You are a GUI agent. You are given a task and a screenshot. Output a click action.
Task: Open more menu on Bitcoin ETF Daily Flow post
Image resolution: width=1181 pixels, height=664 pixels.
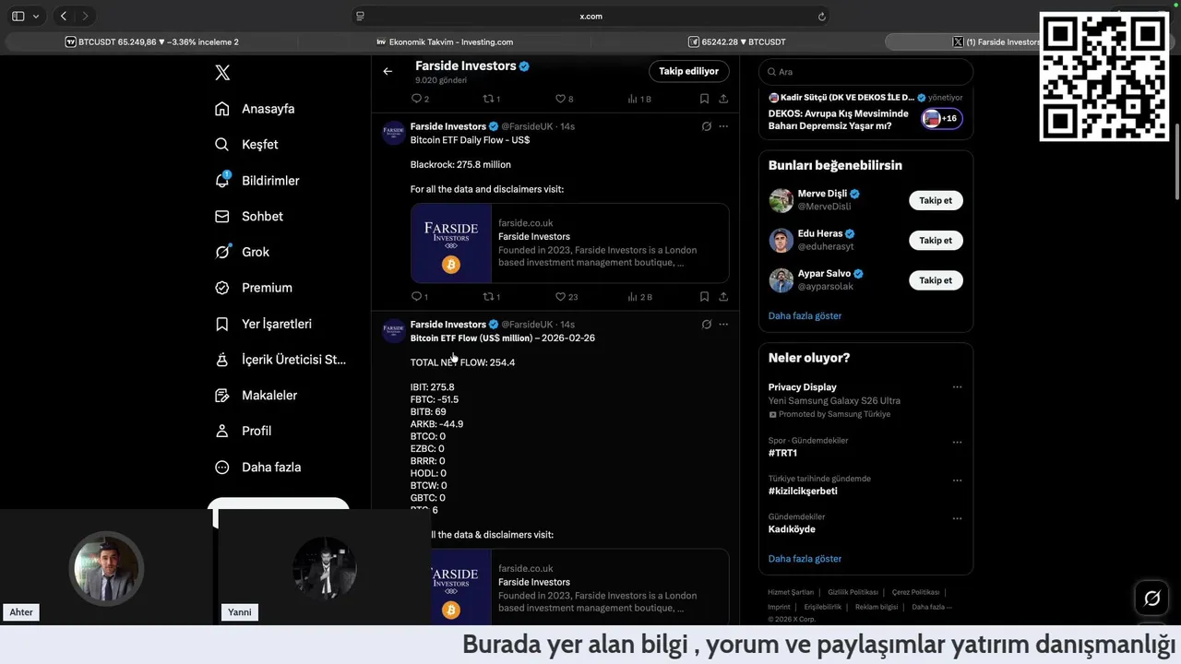point(723,126)
